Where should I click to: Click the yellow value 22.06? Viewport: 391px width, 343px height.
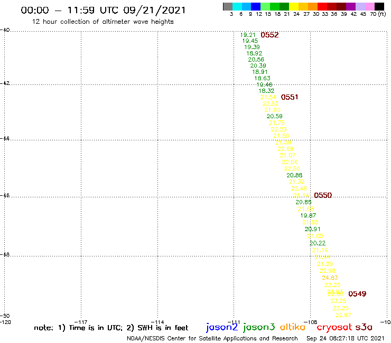click(x=290, y=162)
